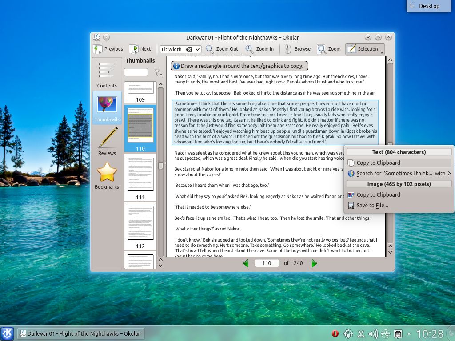Click the gear-and-lock tray icon
Image resolution: width=455 pixels, height=341 pixels.
[x=348, y=334]
